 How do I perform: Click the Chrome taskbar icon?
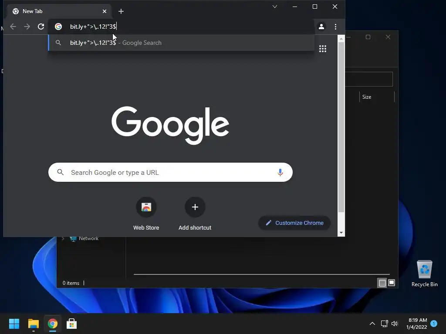click(53, 324)
